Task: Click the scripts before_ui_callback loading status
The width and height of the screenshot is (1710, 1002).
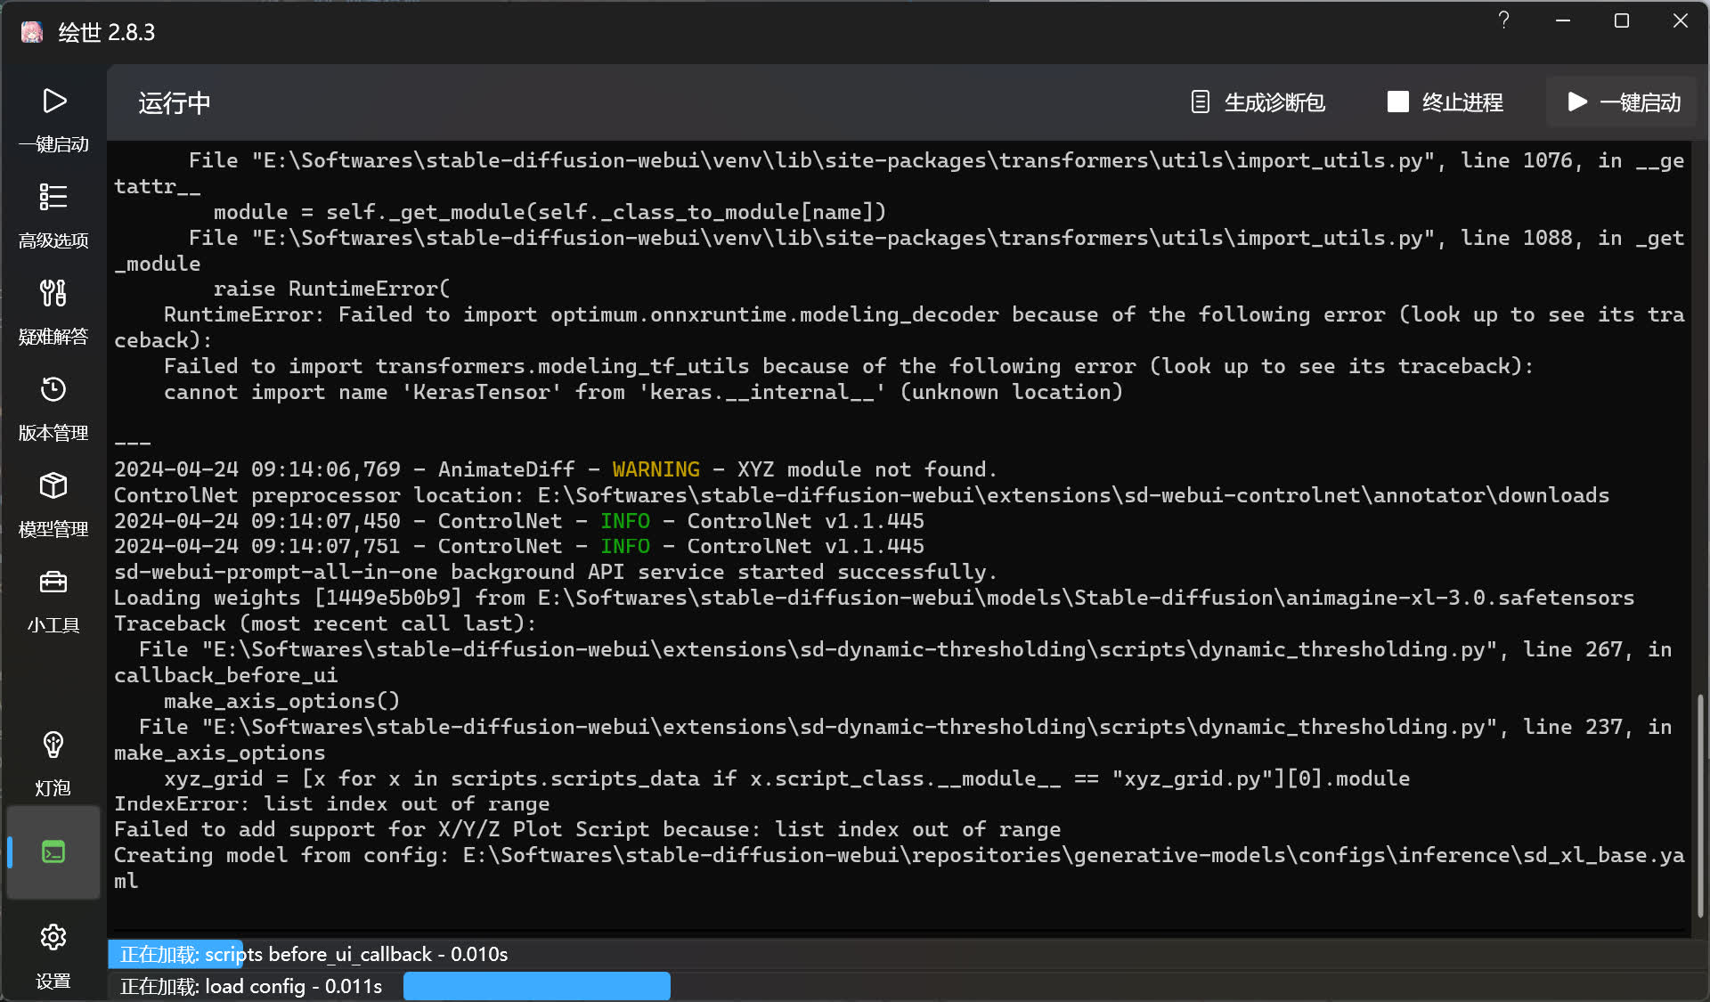Action: click(x=313, y=954)
